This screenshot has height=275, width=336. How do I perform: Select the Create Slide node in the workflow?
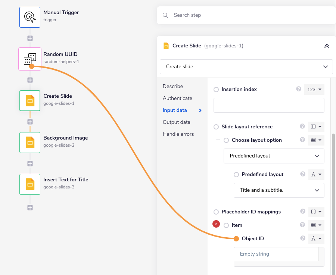[30, 101]
